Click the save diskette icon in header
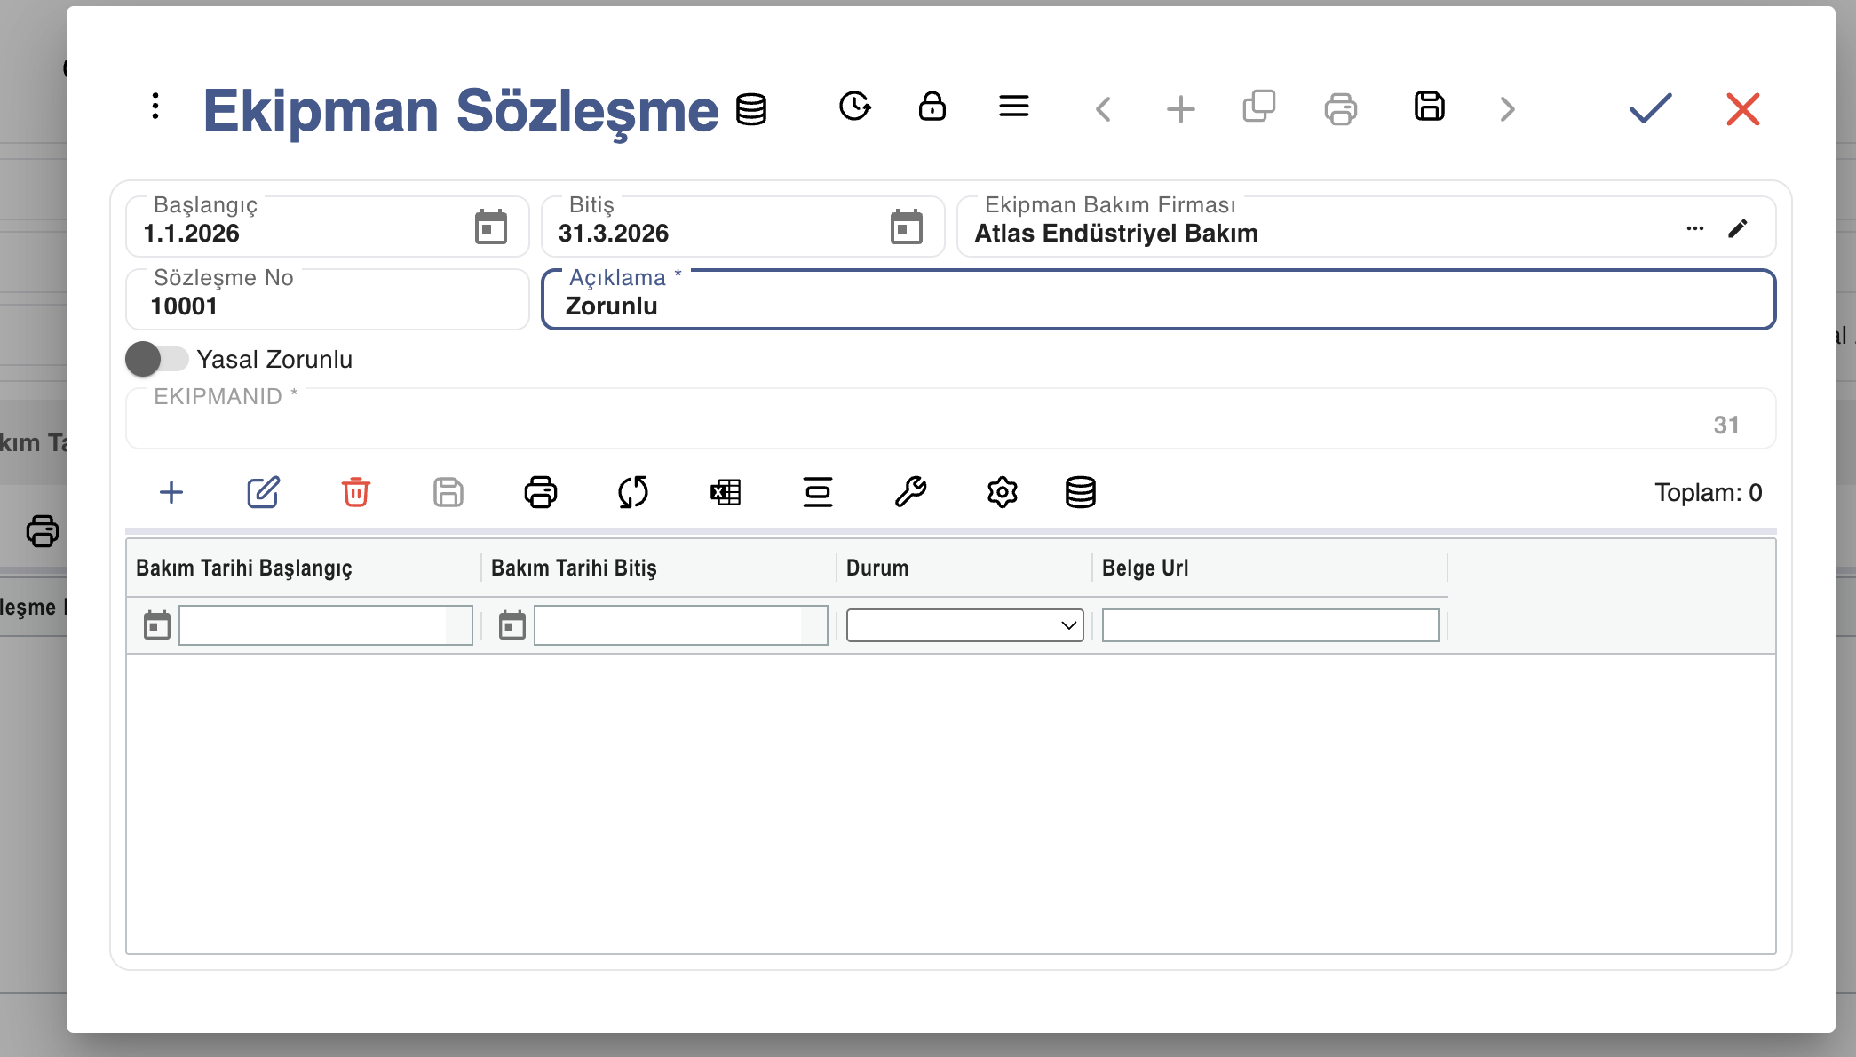This screenshot has height=1057, width=1856. click(x=1429, y=107)
